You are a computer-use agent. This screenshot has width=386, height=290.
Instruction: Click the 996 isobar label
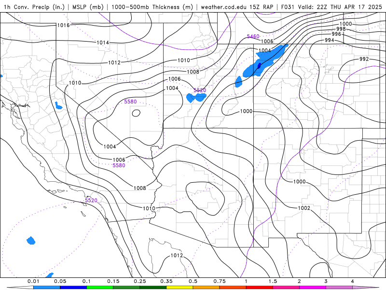[x=336, y=34]
